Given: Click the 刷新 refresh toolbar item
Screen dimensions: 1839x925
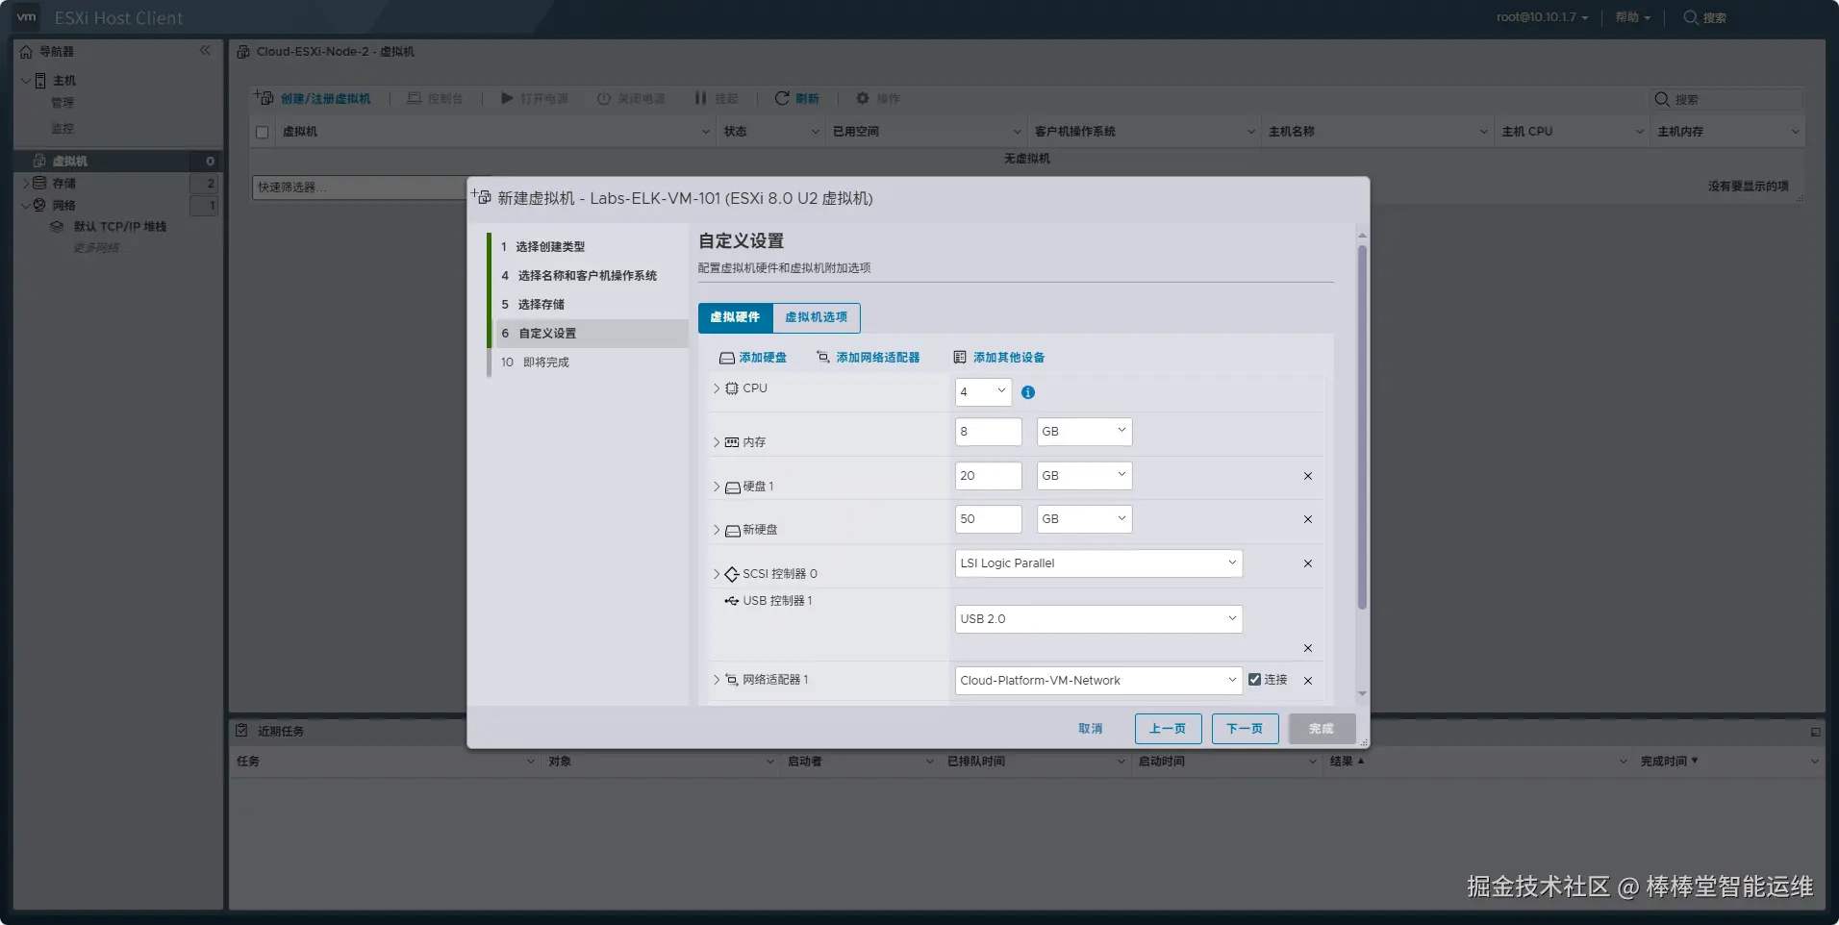Looking at the screenshot, I should [x=797, y=98].
